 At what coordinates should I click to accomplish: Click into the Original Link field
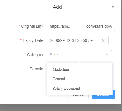(81, 26)
